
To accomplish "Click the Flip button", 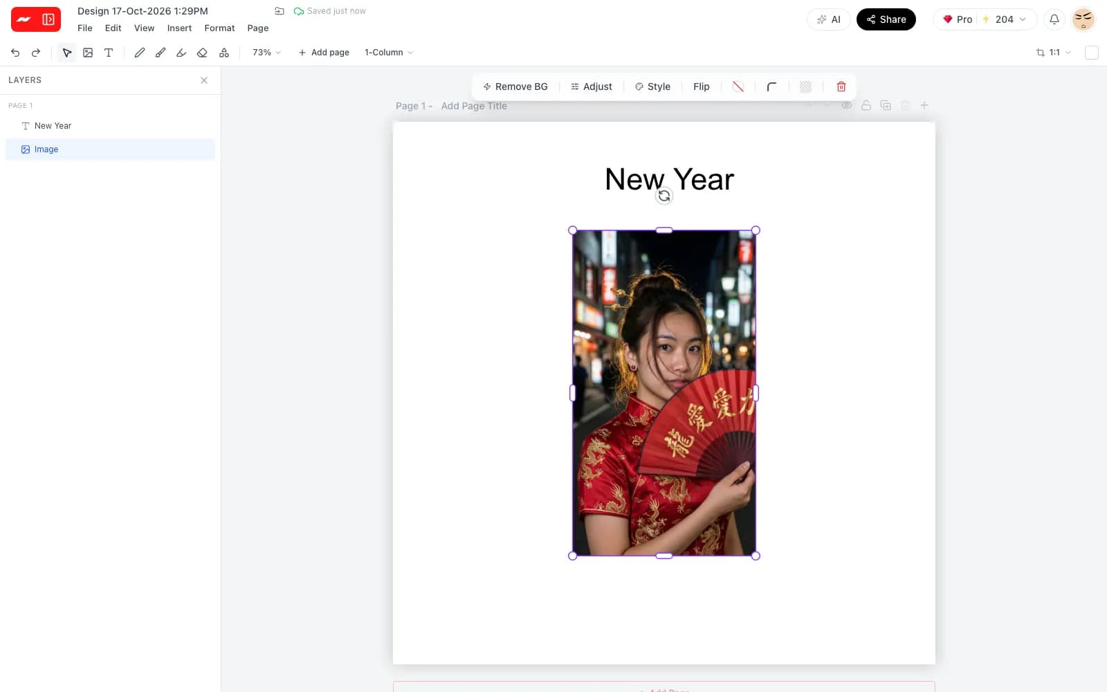I will [x=702, y=86].
